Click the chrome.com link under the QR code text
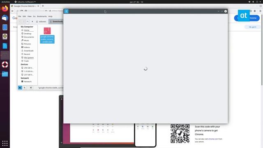Image resolution: width=263 pixels, height=148 pixels. 213,139
